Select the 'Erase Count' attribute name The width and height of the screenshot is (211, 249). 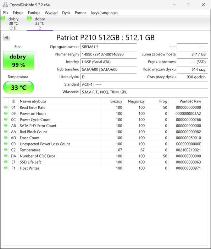click(x=29, y=138)
